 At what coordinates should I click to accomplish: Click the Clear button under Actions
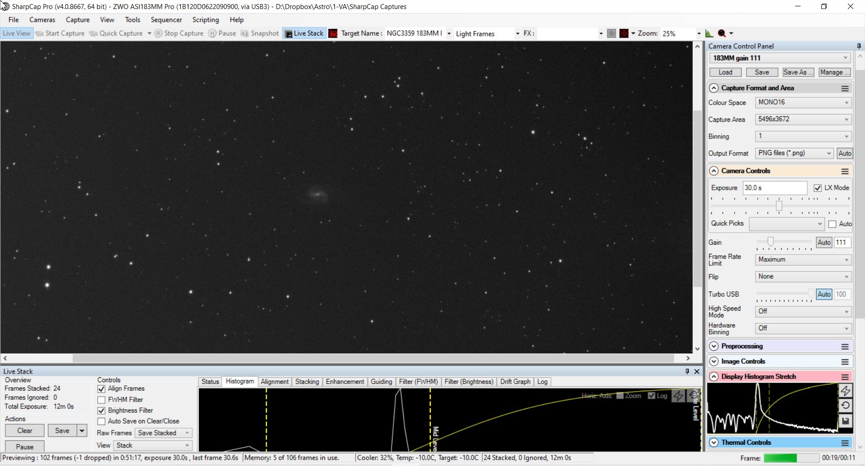click(x=25, y=431)
